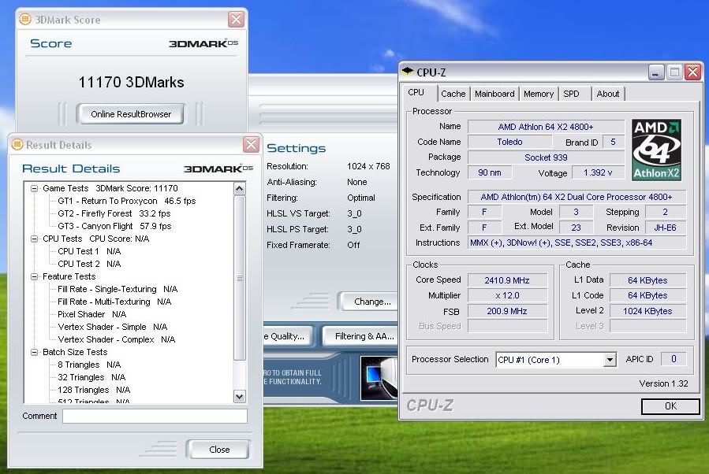Image resolution: width=709 pixels, height=474 pixels.
Task: Close the 3DMark Score window
Action: [236, 19]
